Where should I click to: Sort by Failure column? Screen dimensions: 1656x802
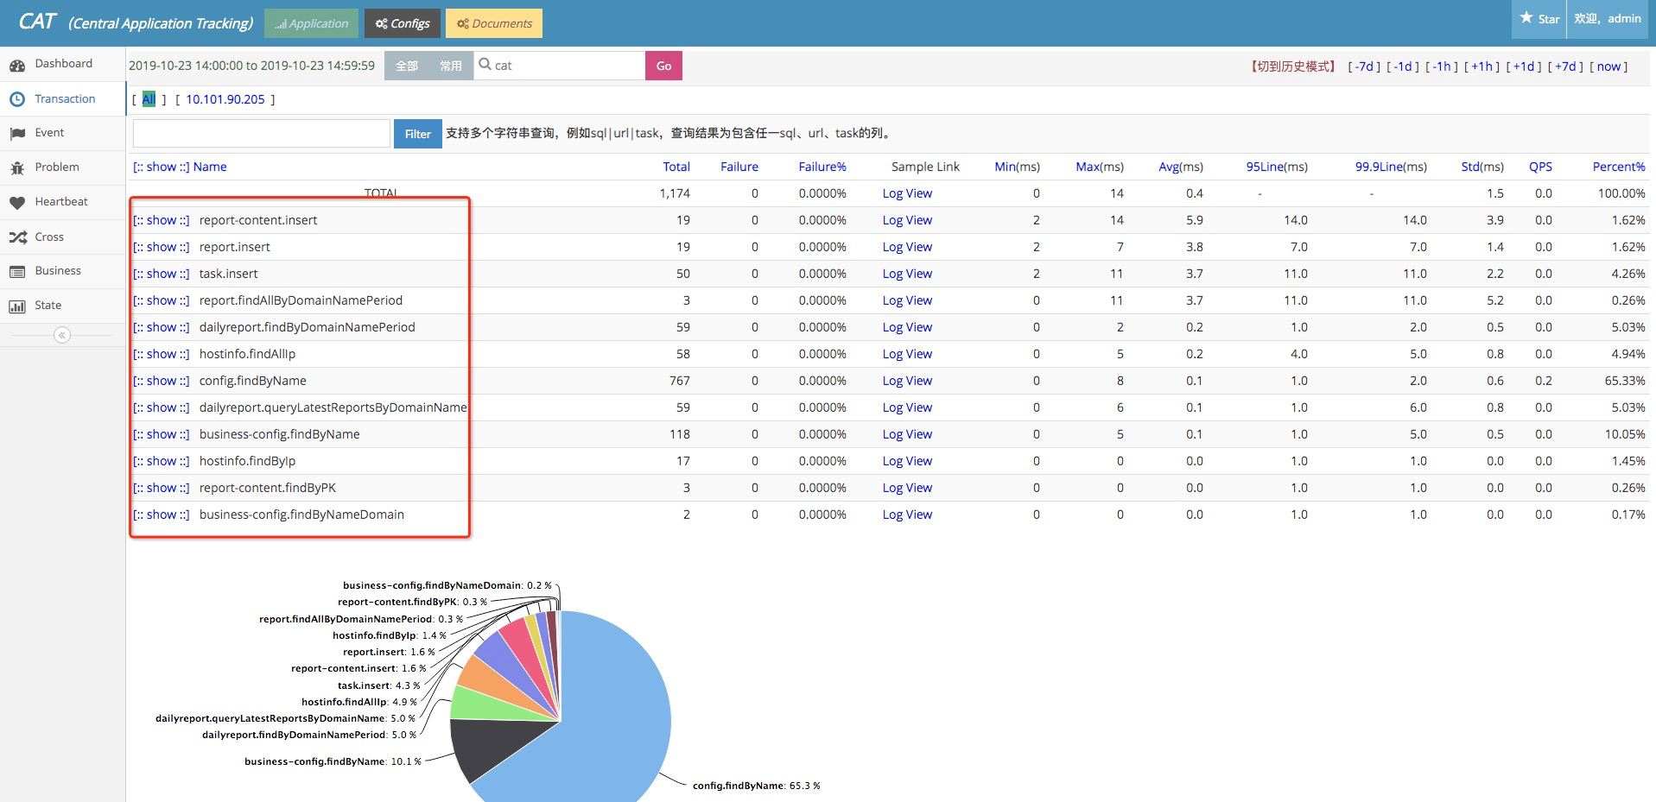click(739, 167)
